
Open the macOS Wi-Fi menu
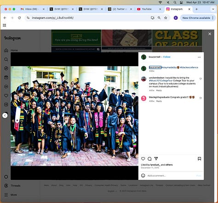point(160,2)
